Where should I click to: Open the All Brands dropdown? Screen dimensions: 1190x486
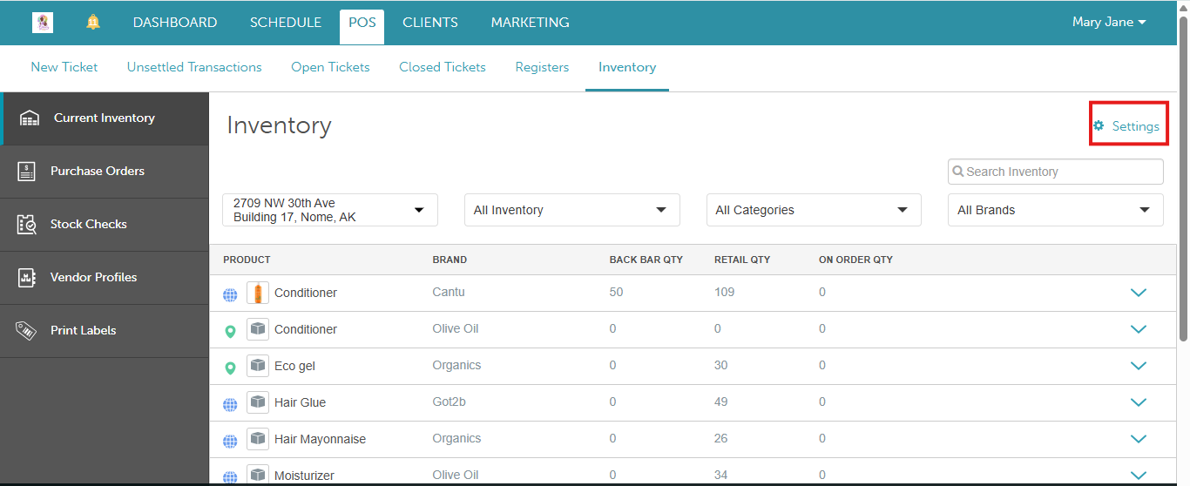[1056, 210]
